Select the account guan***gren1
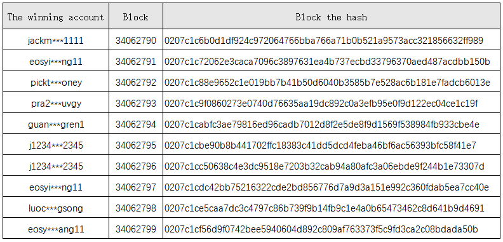Screen dimensions: 503x242 (56, 124)
